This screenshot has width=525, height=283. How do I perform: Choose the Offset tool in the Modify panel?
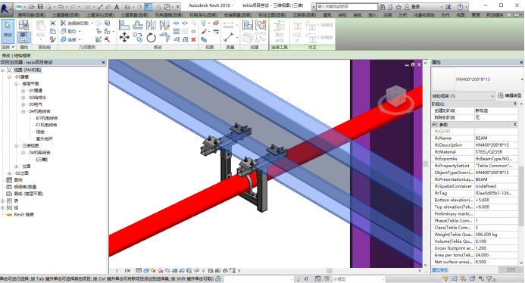(x=138, y=25)
